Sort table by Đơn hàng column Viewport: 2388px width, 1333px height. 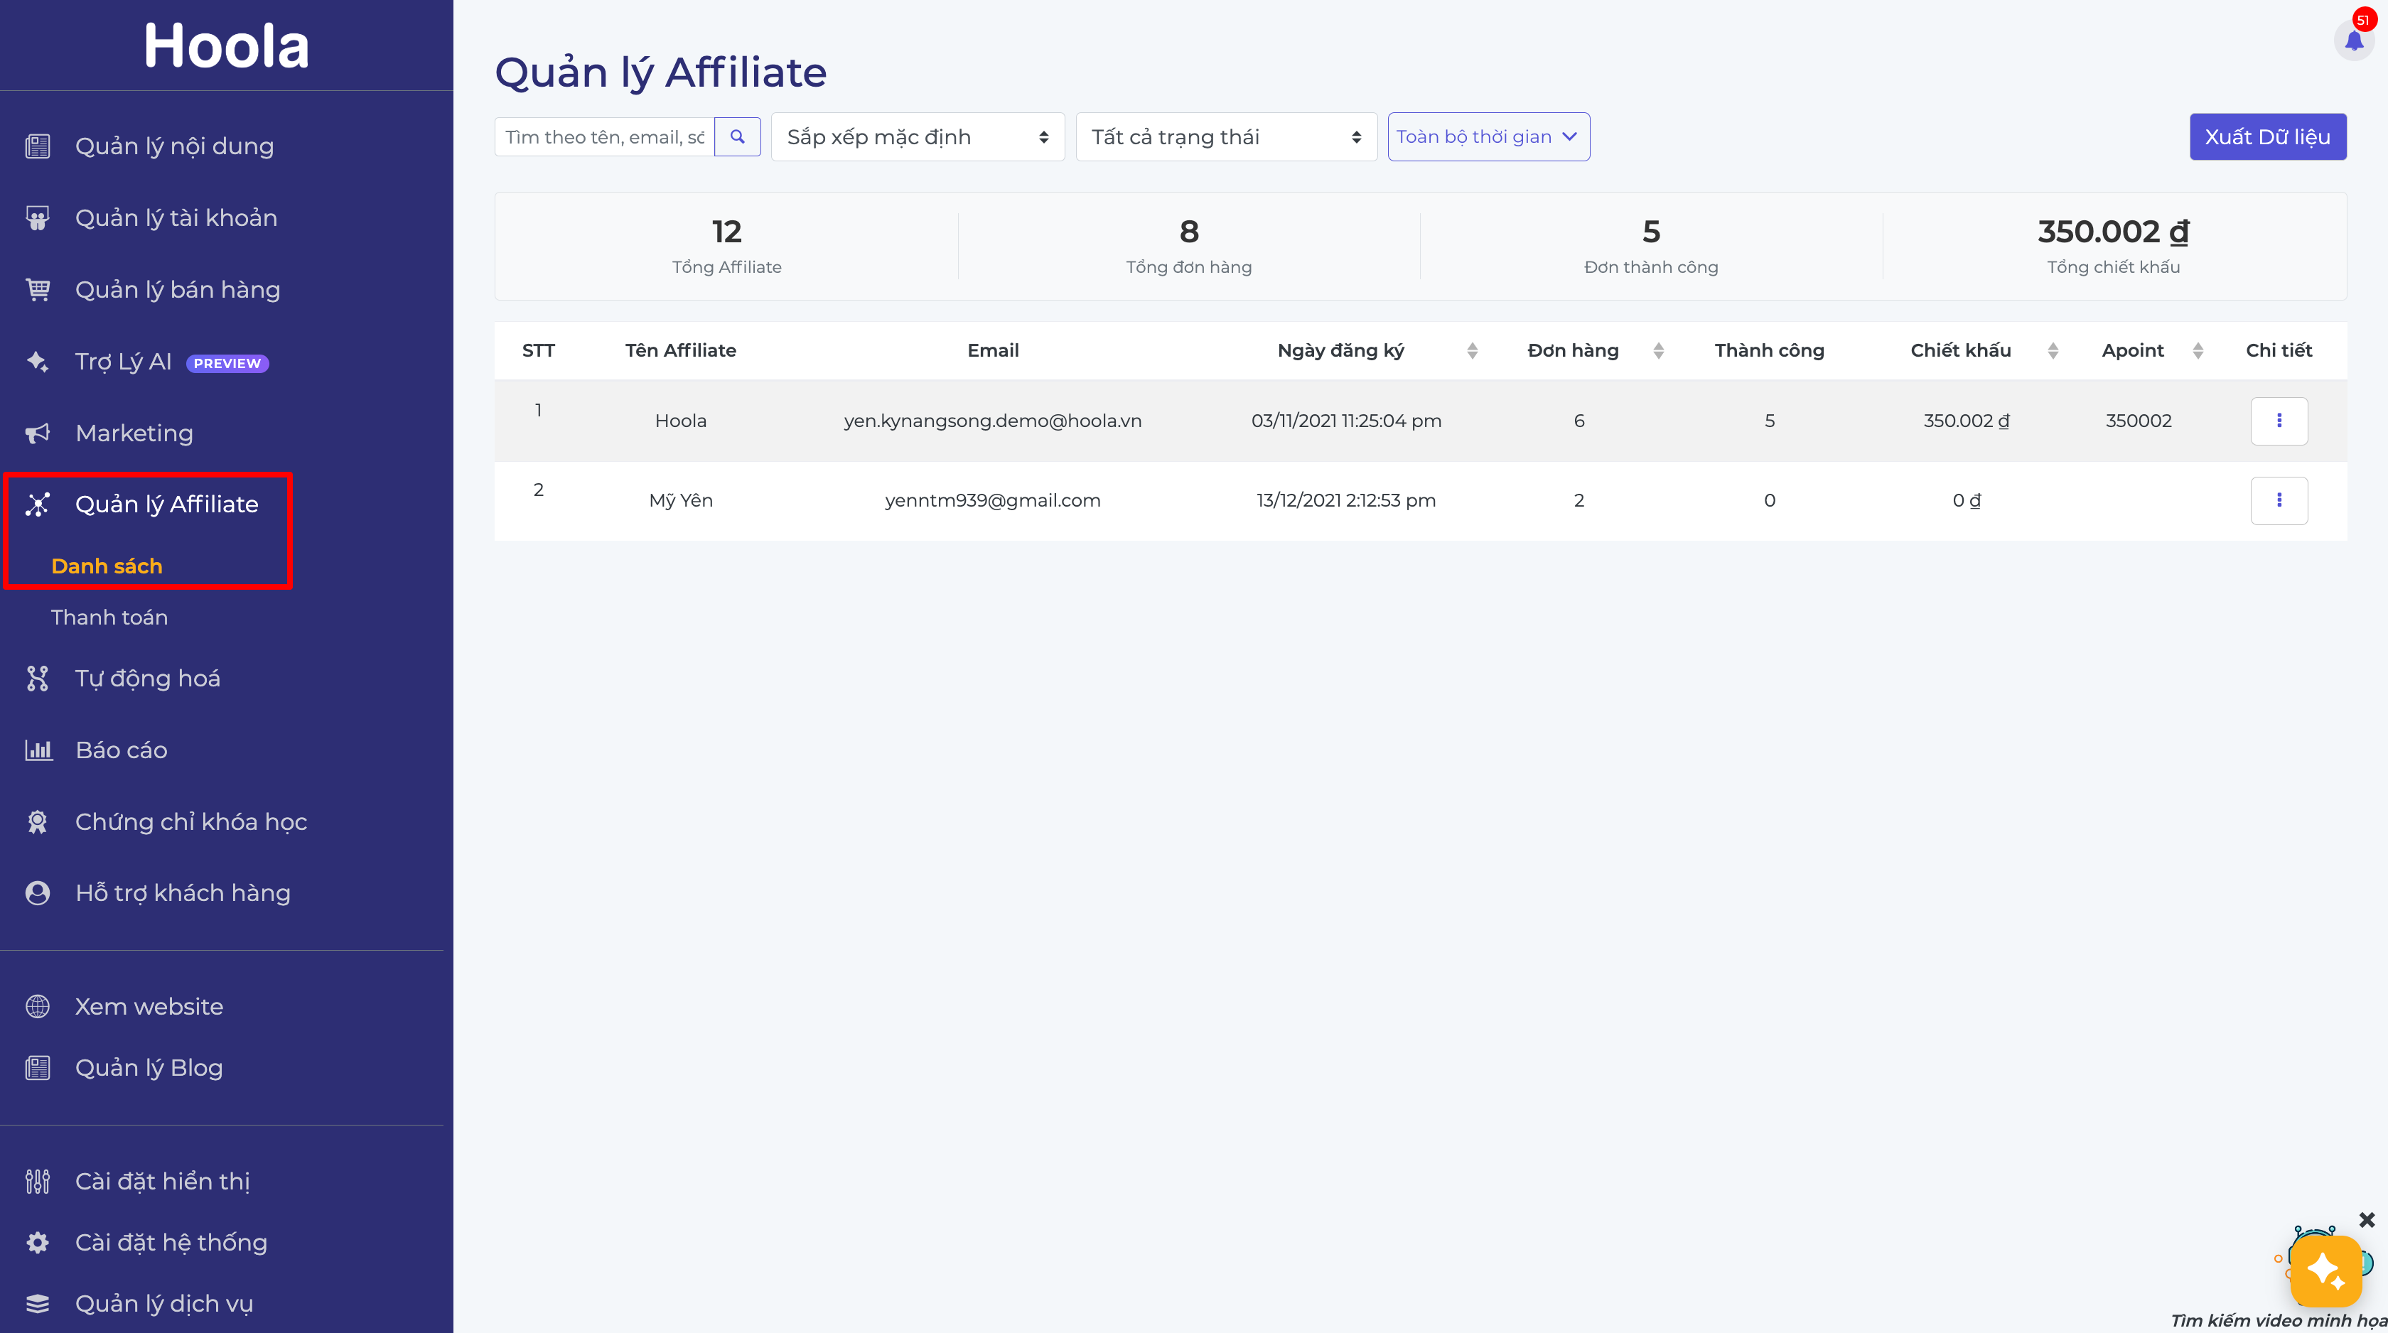(x=1658, y=350)
